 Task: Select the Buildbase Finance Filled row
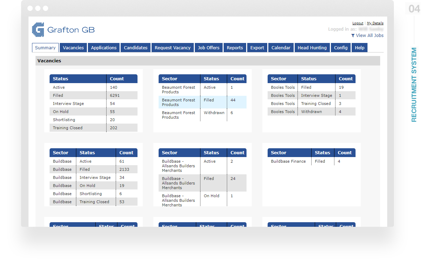point(312,161)
